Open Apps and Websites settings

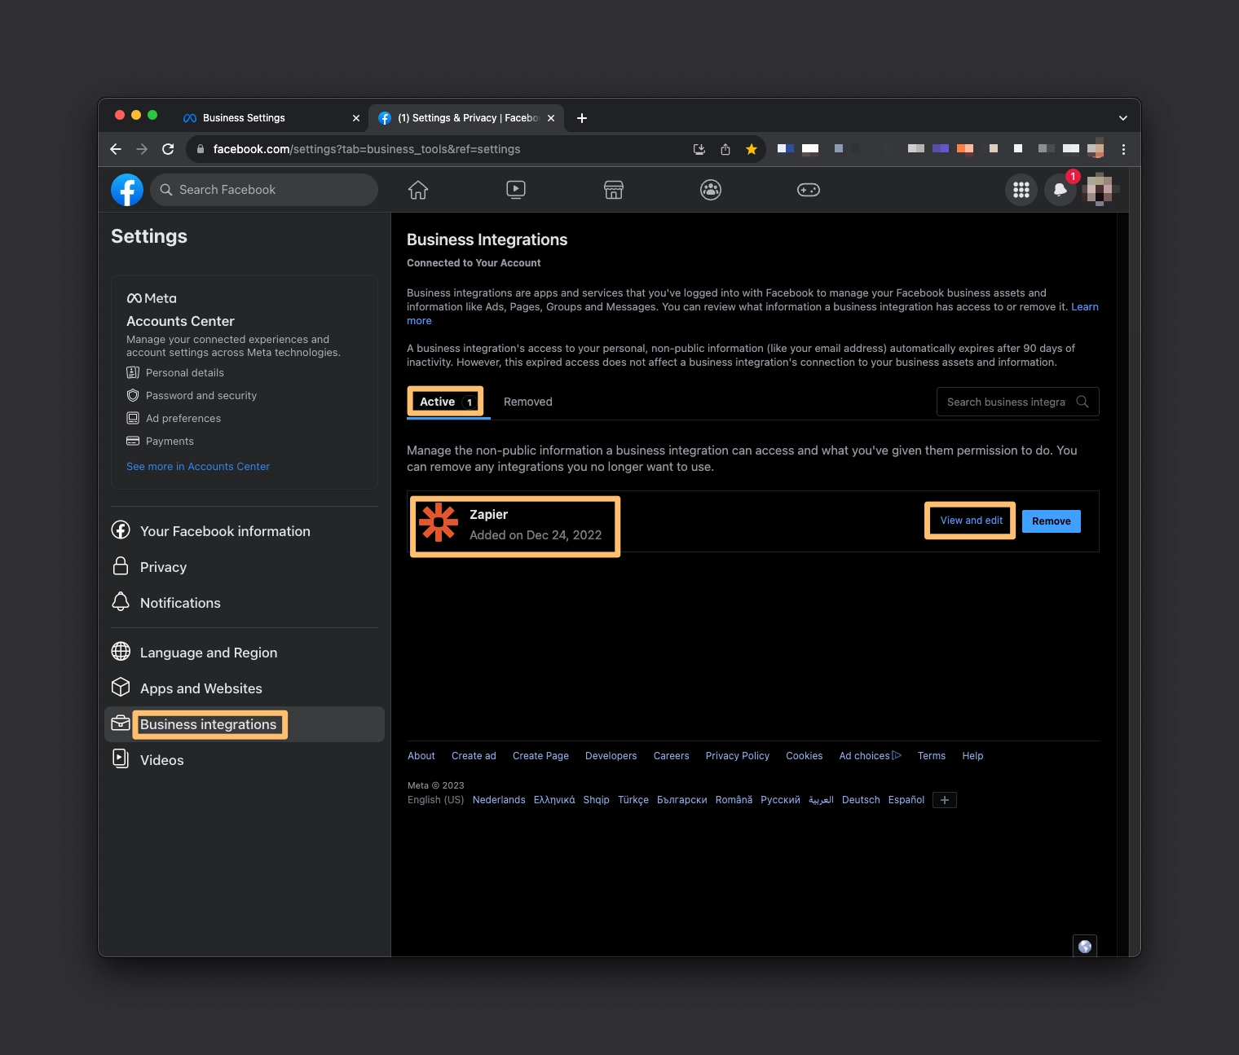click(x=245, y=688)
